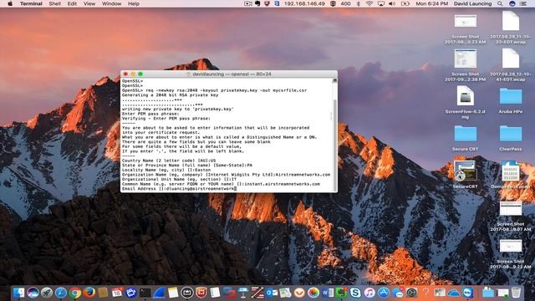
Task: Open the David Launcing user menu
Action: 472,3
